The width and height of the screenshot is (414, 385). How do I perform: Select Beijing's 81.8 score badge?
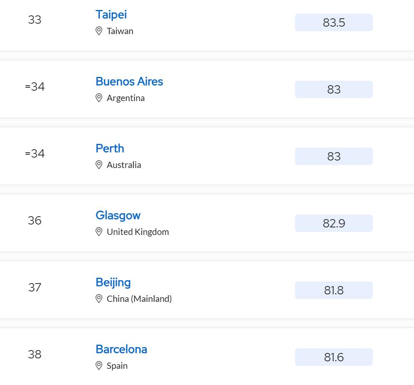[x=334, y=290]
